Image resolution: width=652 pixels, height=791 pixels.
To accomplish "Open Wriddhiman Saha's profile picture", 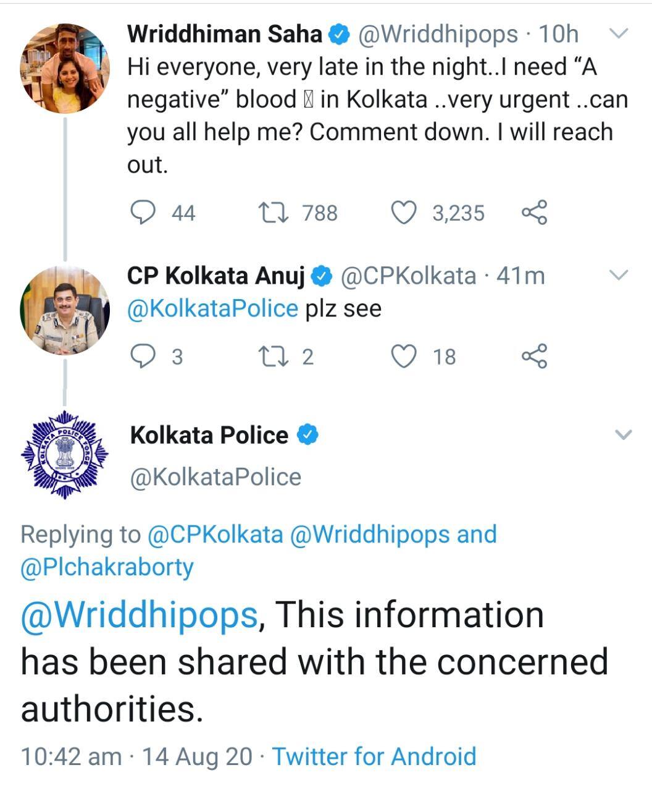I will click(x=65, y=69).
